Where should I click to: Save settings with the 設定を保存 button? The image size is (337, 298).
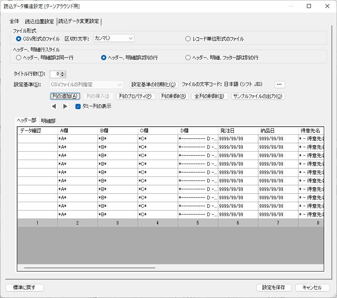click(274, 288)
